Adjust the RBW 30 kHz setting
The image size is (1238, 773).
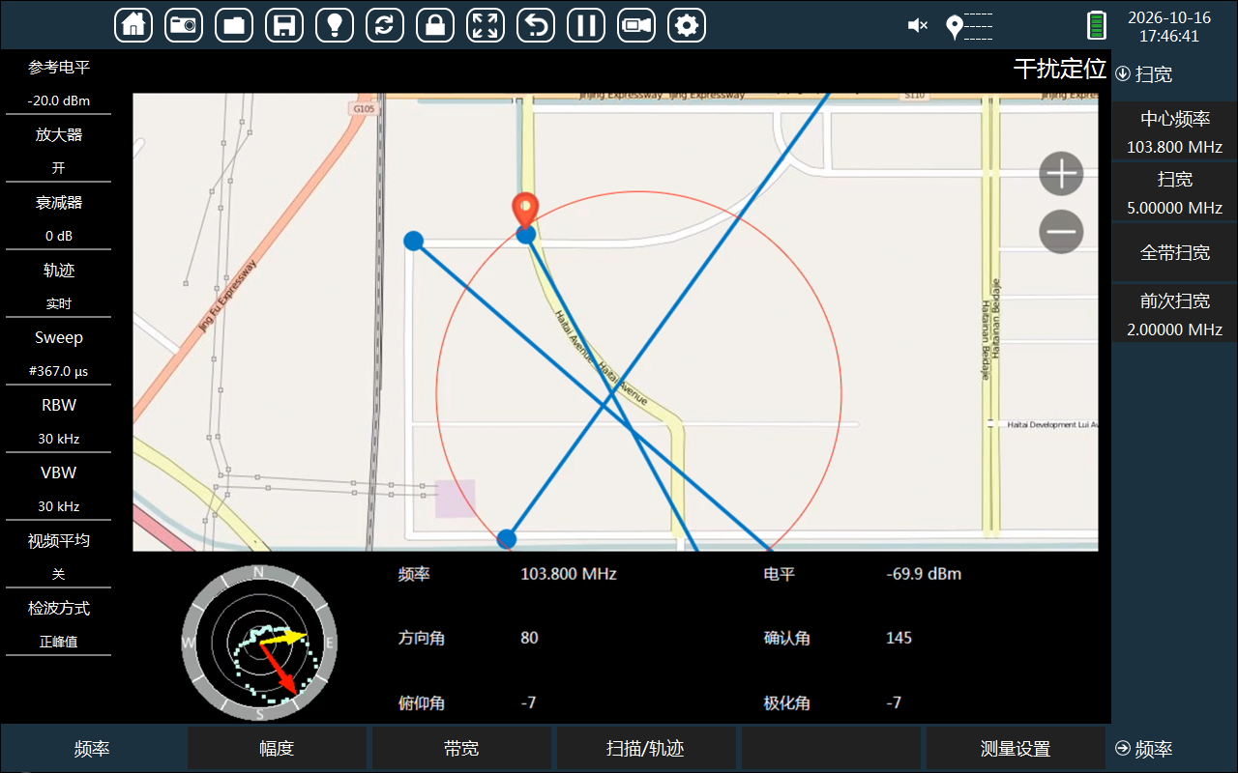click(59, 421)
